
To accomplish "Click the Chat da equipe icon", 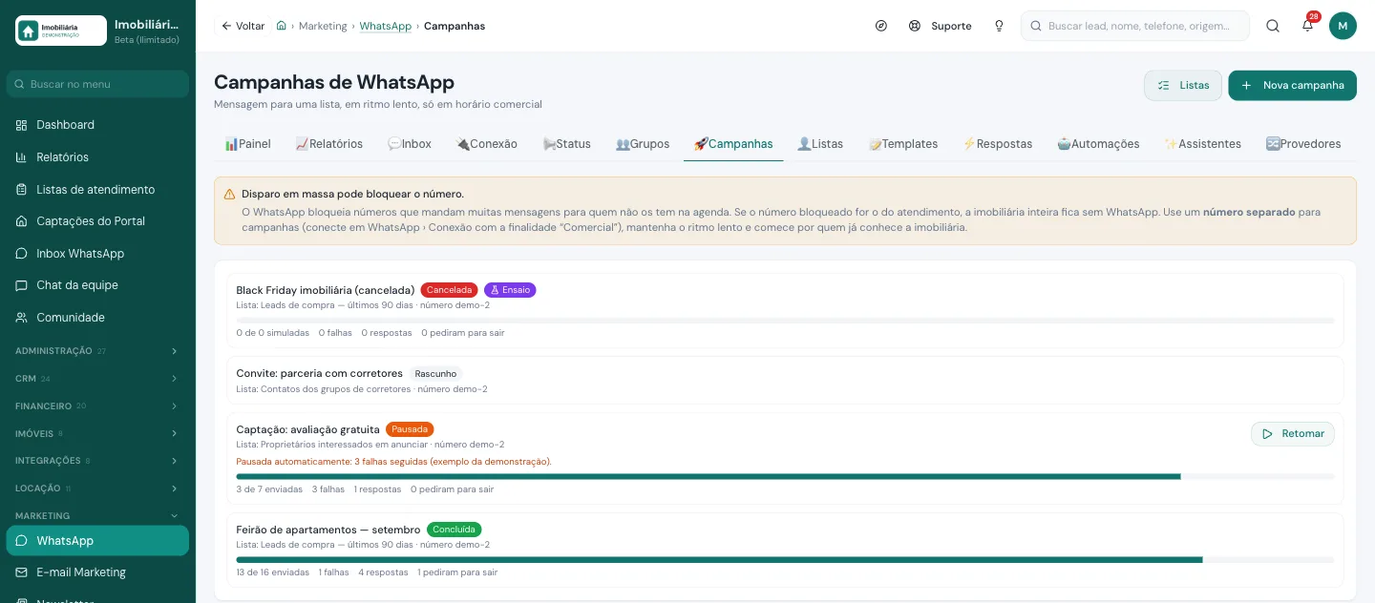I will (x=22, y=285).
